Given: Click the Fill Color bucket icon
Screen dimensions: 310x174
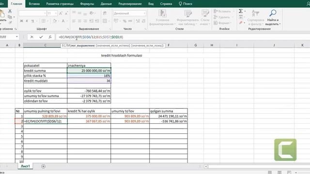Looking at the screenshot, I should (55, 21).
